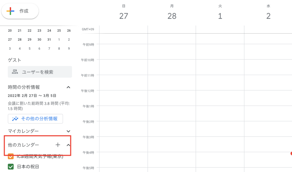292x172 pixels.
Task: Add other calendar with plus icon
Action: [x=58, y=145]
